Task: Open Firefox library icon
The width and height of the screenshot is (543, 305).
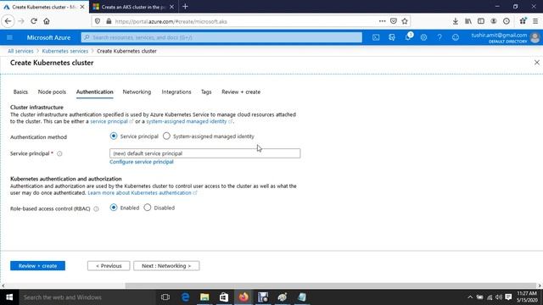Action: pos(468,21)
